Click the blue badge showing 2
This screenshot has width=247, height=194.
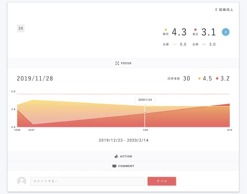225,32
